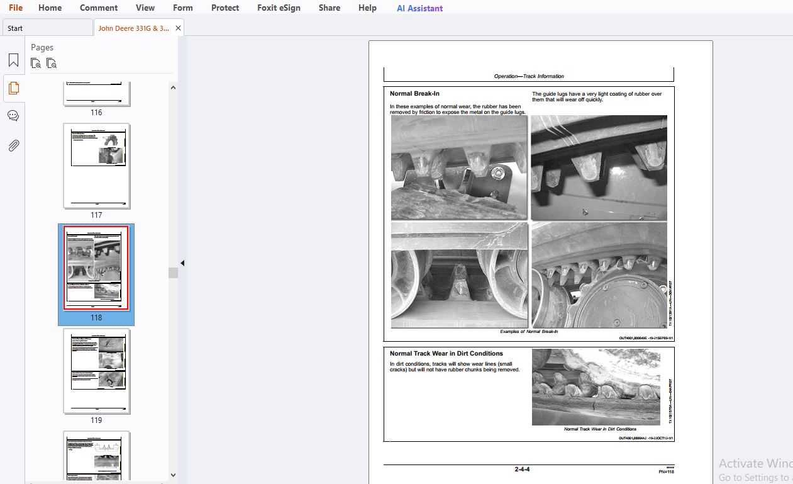Click the Normal Track Wear in Dirt Conditions photo caption

(x=600, y=429)
